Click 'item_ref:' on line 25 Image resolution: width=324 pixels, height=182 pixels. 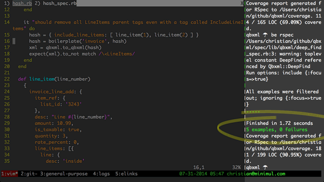[47, 98]
